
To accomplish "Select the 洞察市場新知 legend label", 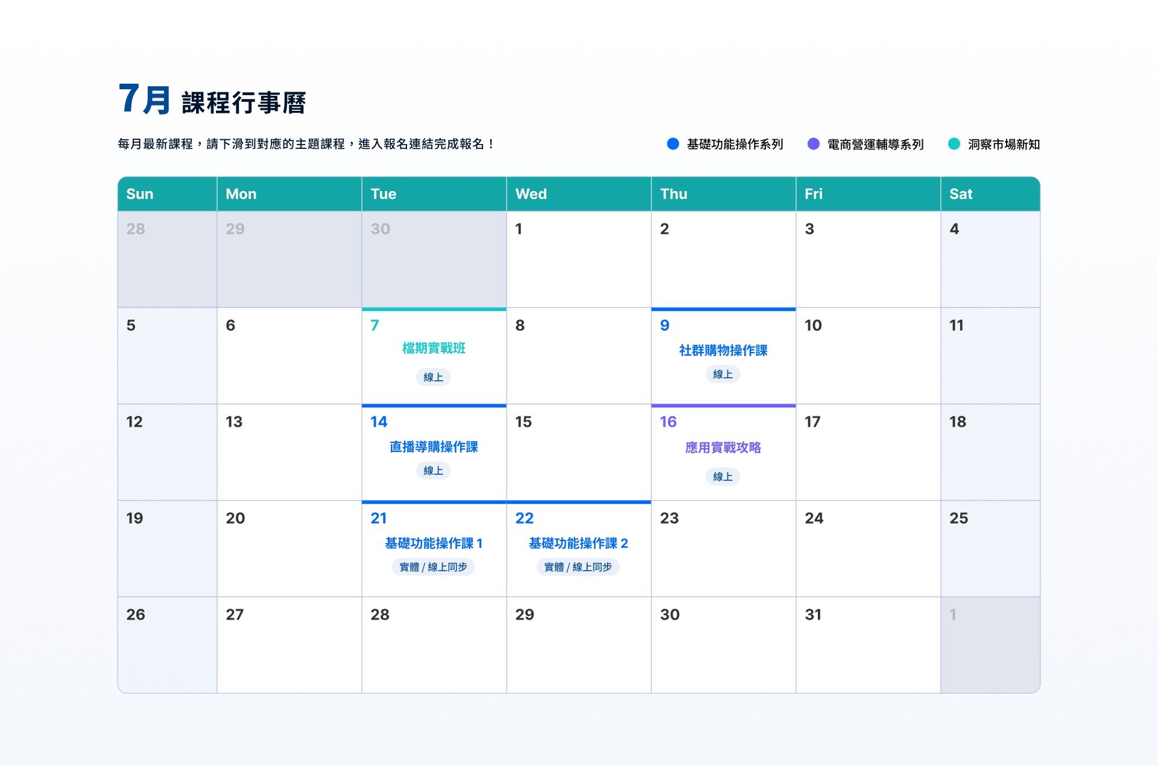I will coord(1004,144).
